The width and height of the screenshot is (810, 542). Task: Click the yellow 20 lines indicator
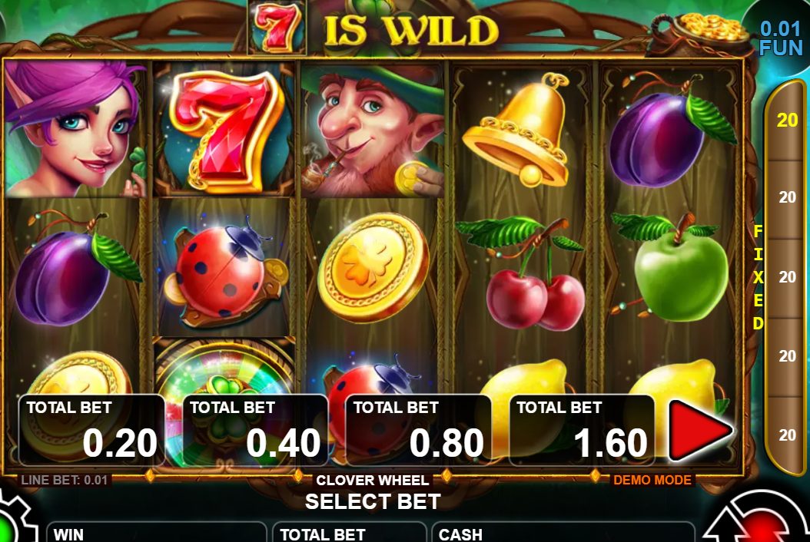(x=787, y=120)
